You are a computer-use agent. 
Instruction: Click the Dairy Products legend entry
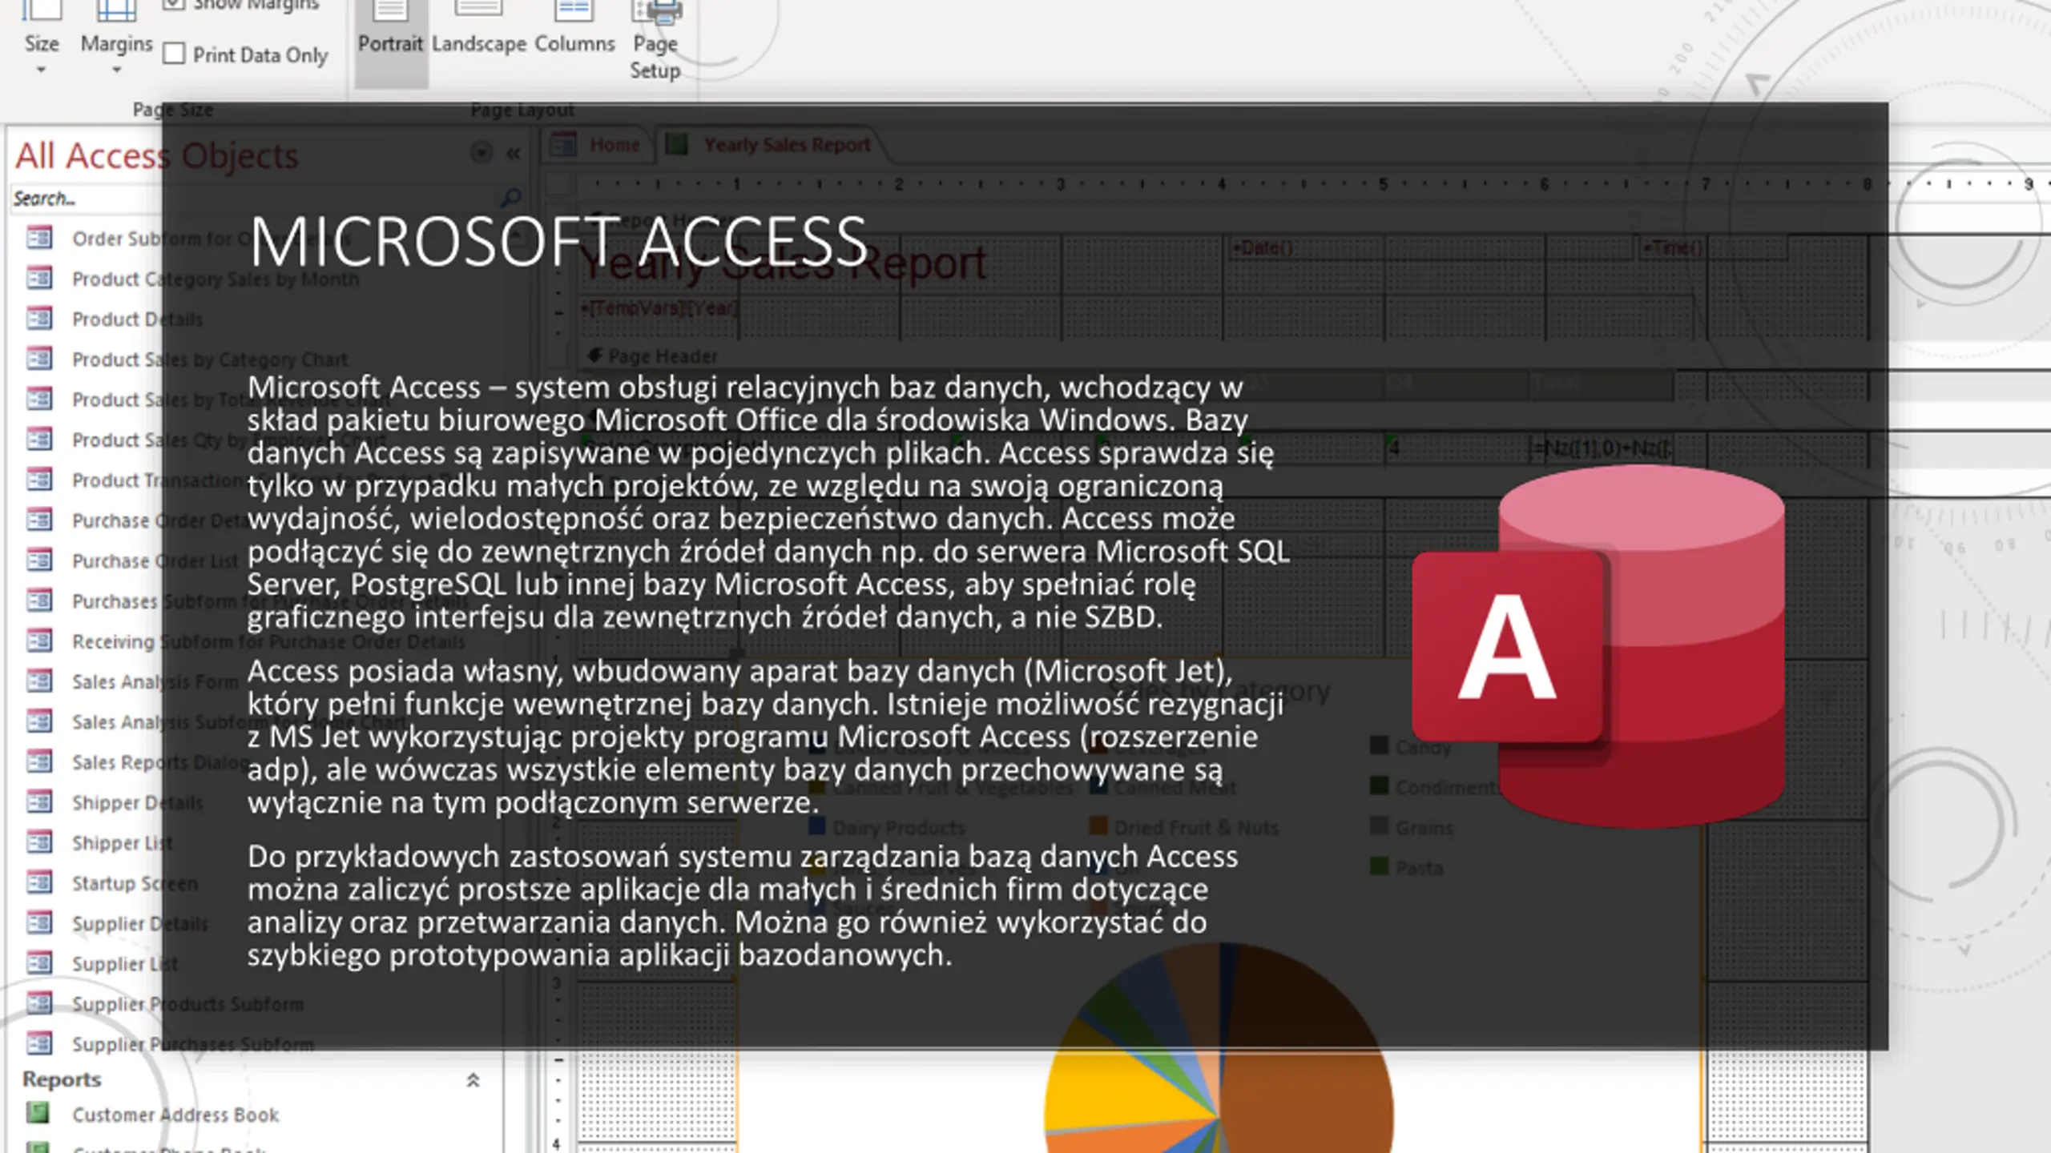coord(888,827)
